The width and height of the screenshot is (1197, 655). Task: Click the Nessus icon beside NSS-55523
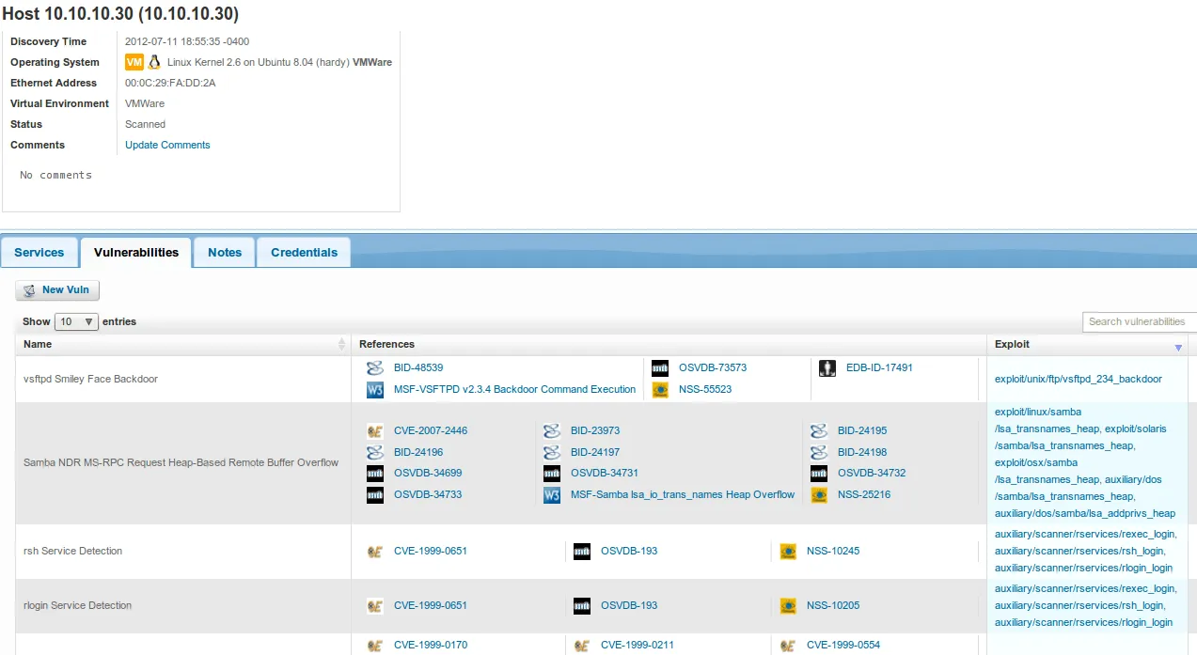click(x=660, y=389)
